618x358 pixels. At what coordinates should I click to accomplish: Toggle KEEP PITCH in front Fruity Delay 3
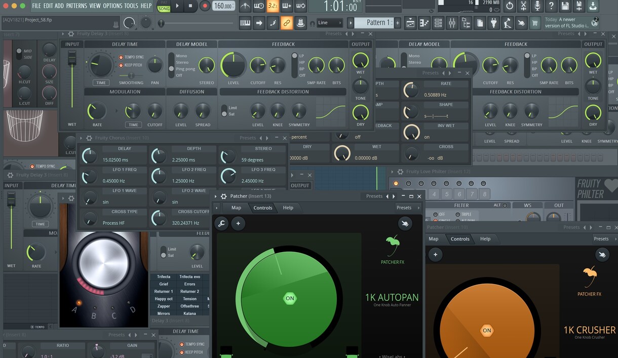pyautogui.click(x=131, y=65)
